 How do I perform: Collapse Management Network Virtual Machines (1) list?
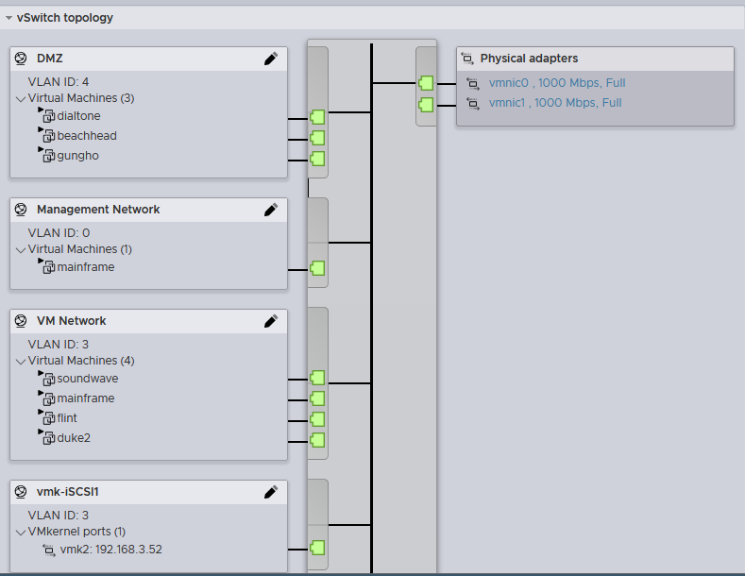tap(21, 250)
